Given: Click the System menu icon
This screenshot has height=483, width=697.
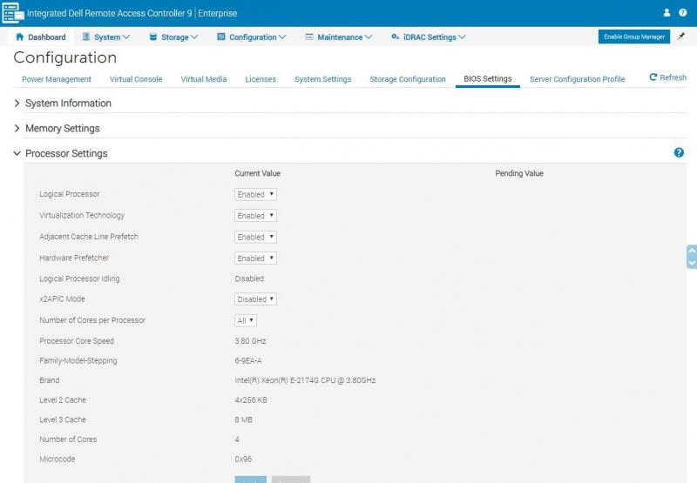Looking at the screenshot, I should click(x=85, y=37).
